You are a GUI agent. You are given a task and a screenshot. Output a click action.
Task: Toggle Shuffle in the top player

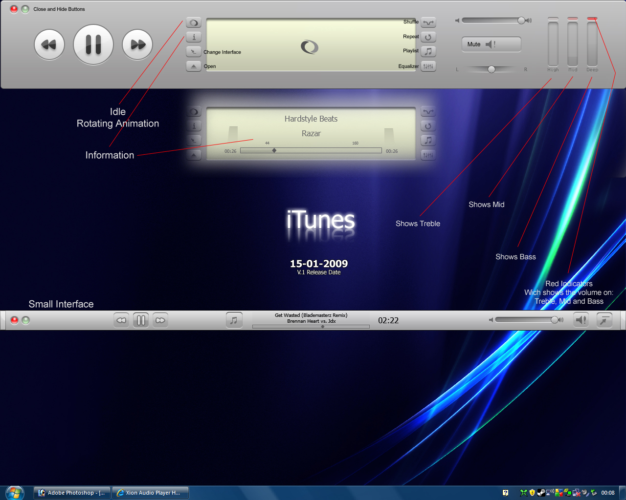click(x=428, y=22)
